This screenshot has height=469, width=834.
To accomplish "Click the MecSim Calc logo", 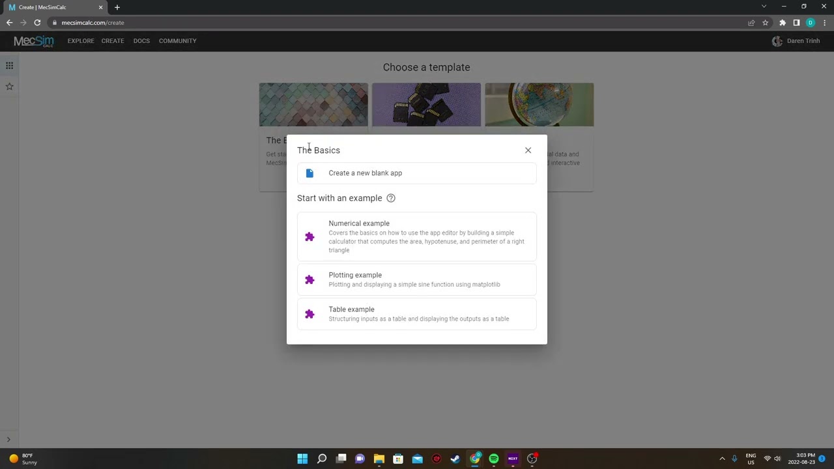I will 34,41.
